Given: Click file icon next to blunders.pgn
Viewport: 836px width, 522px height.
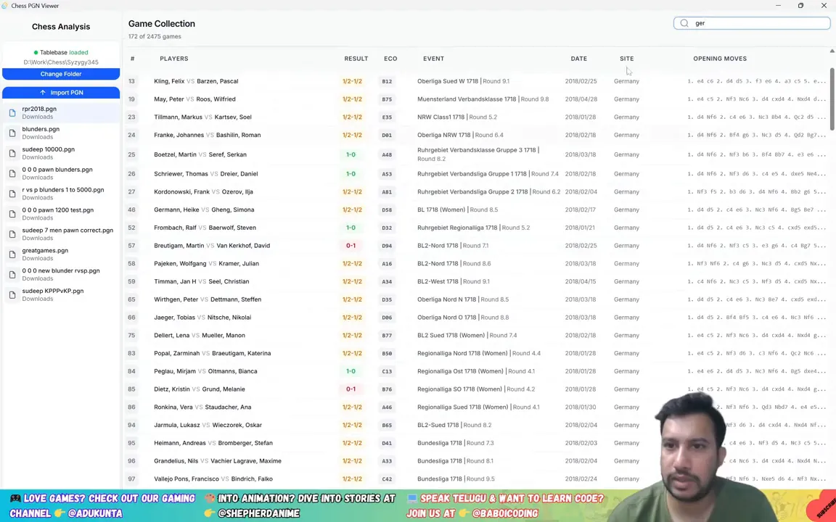Looking at the screenshot, I should pyautogui.click(x=12, y=133).
